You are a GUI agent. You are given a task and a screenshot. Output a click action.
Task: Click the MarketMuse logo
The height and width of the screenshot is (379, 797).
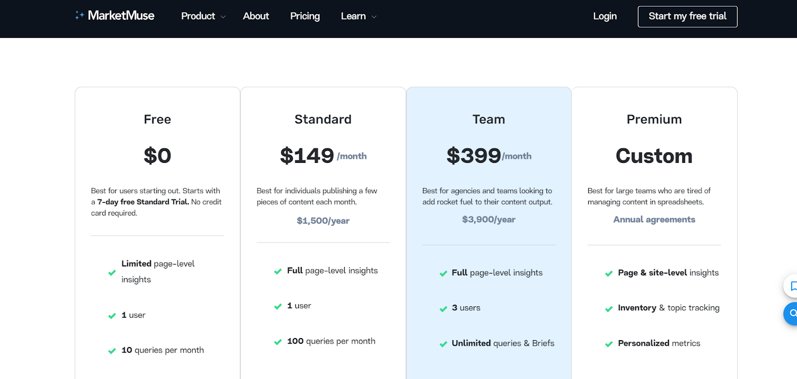coord(115,16)
